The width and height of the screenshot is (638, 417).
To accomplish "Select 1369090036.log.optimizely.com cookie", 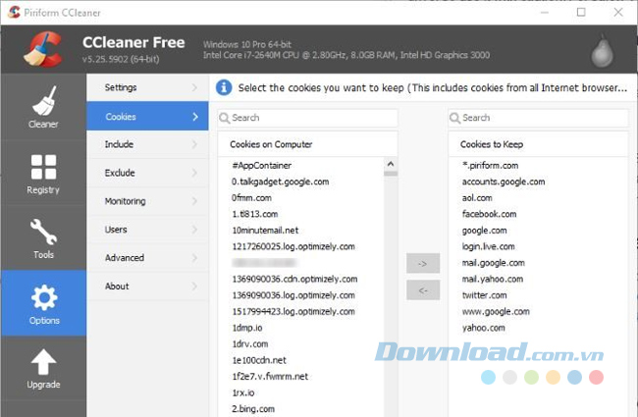I will pyautogui.click(x=293, y=295).
